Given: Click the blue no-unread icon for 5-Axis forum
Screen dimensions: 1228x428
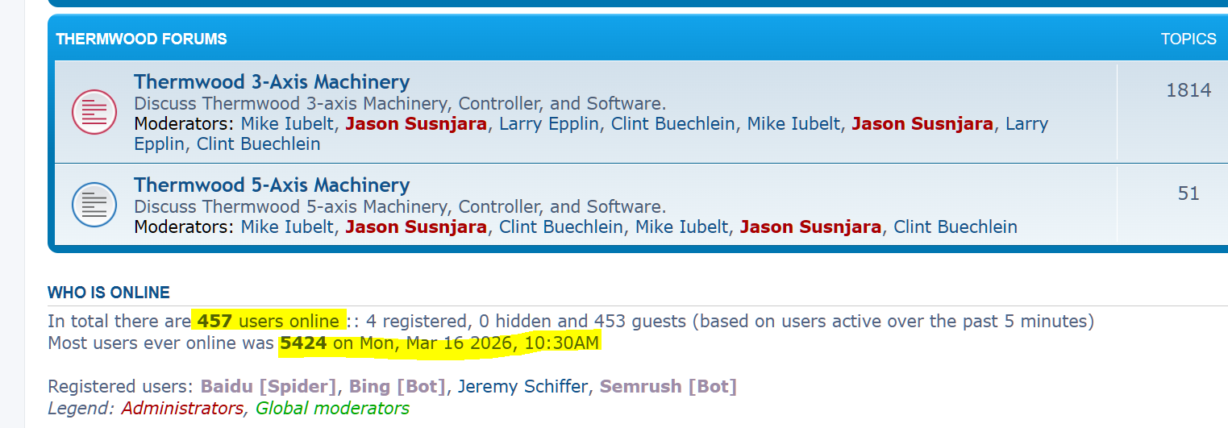Looking at the screenshot, I should [x=95, y=205].
